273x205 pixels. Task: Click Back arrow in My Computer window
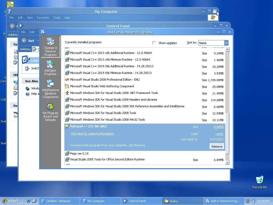coord(12,26)
